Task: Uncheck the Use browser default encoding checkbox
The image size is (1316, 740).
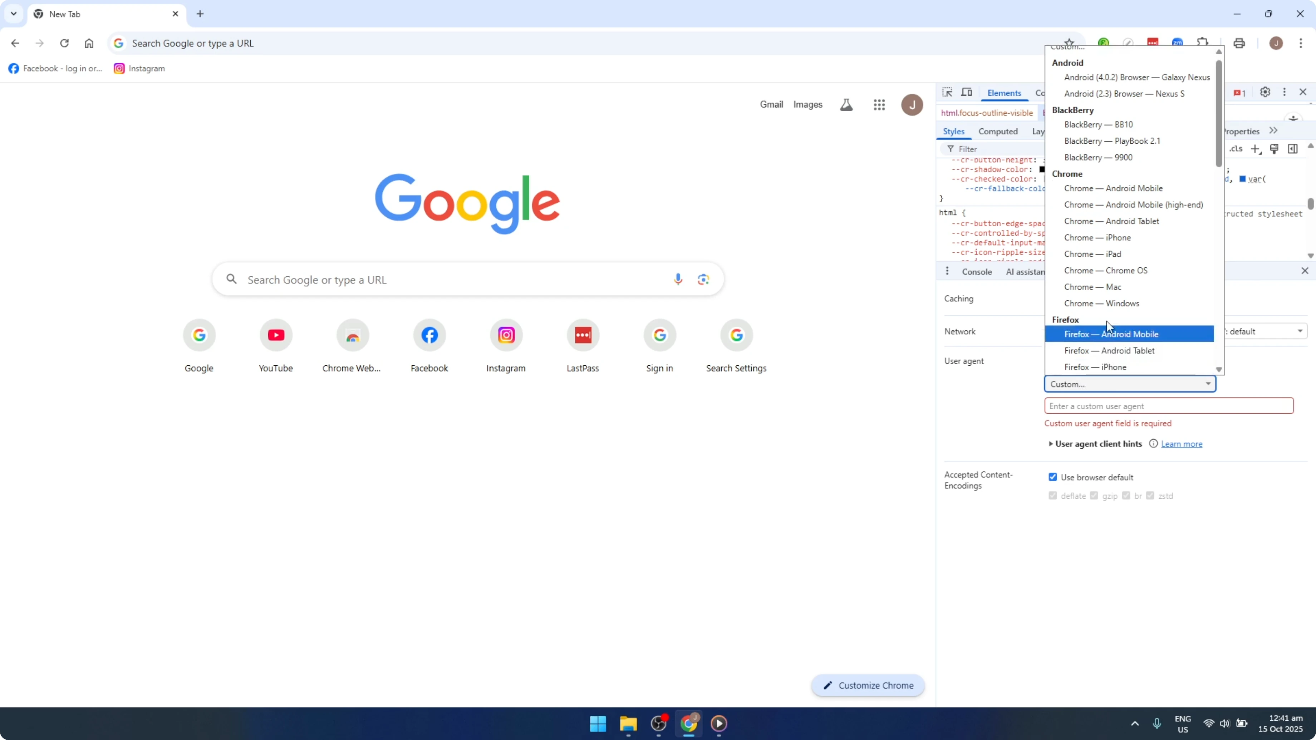Action: 1053,477
